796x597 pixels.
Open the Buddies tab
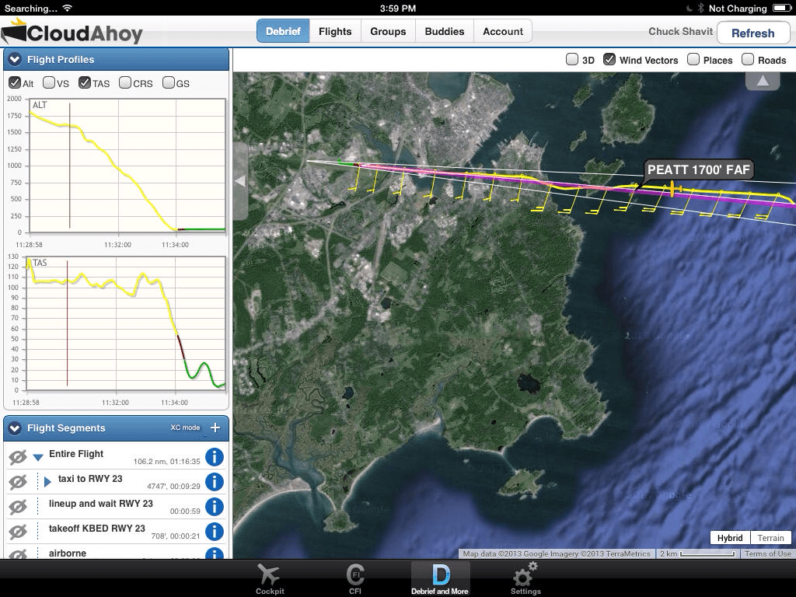[445, 31]
